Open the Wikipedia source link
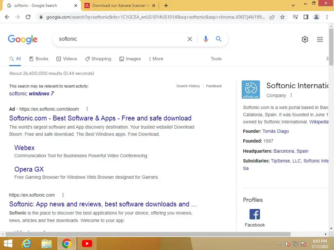Screen dimensions: 334x250 click(319, 122)
